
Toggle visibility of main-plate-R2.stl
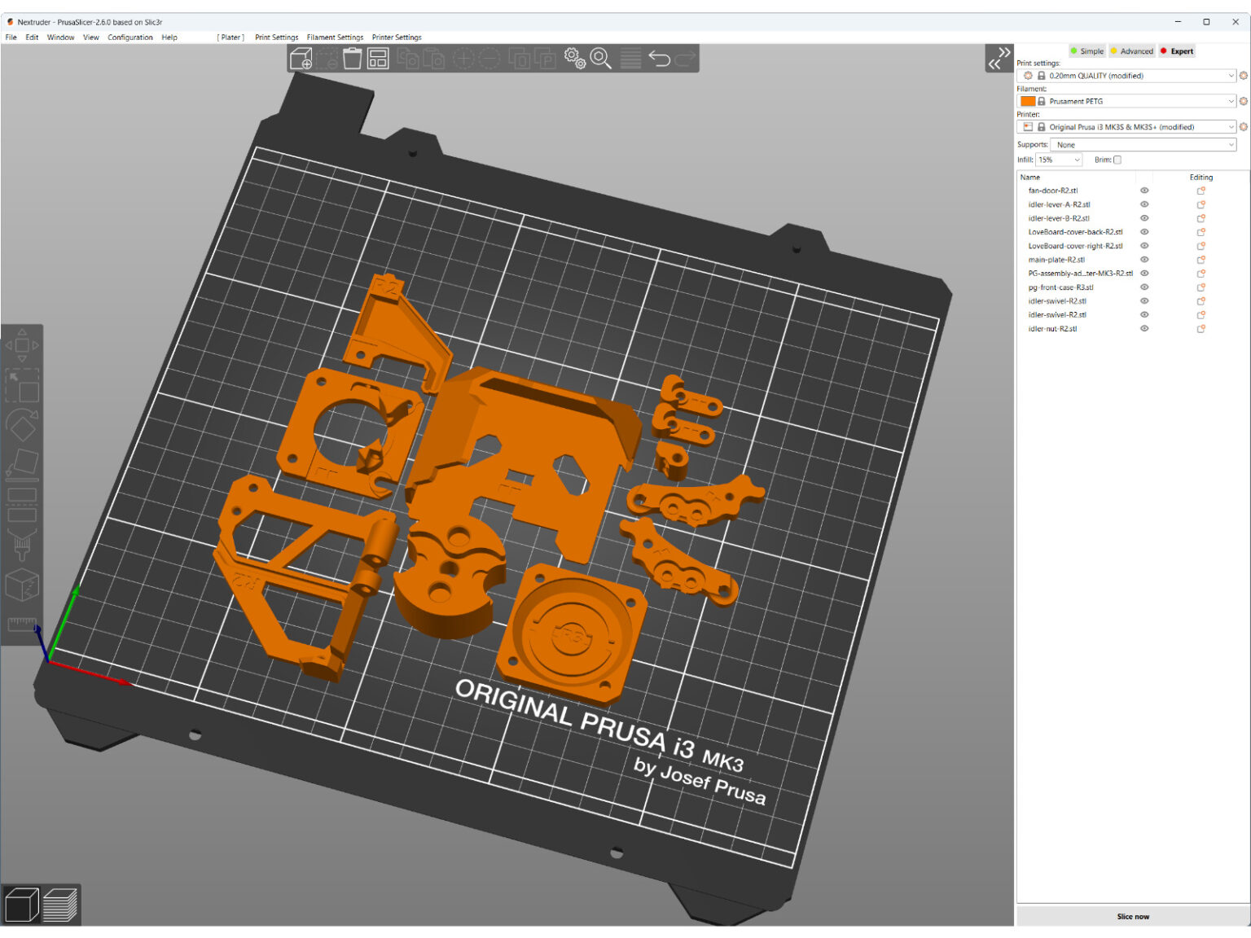coord(1143,259)
